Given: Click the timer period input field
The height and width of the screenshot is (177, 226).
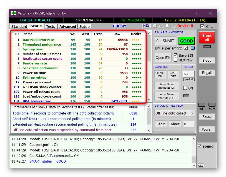Looking at the screenshot, I should [189, 74].
